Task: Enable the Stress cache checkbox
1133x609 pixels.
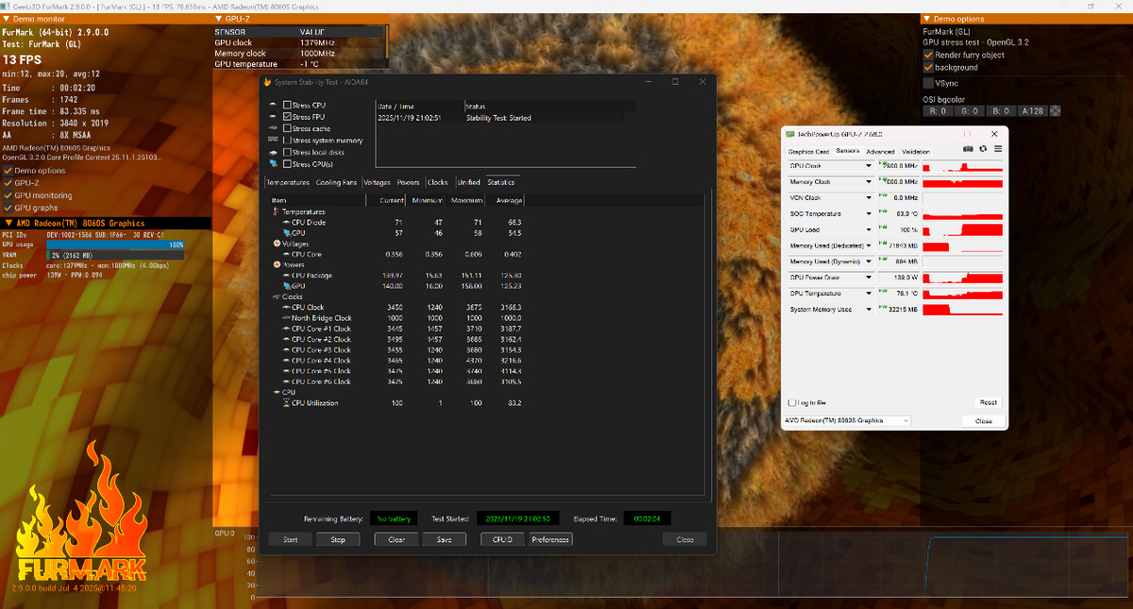Action: [287, 128]
